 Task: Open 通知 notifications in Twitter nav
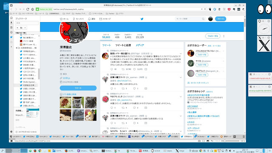coord(92,19)
